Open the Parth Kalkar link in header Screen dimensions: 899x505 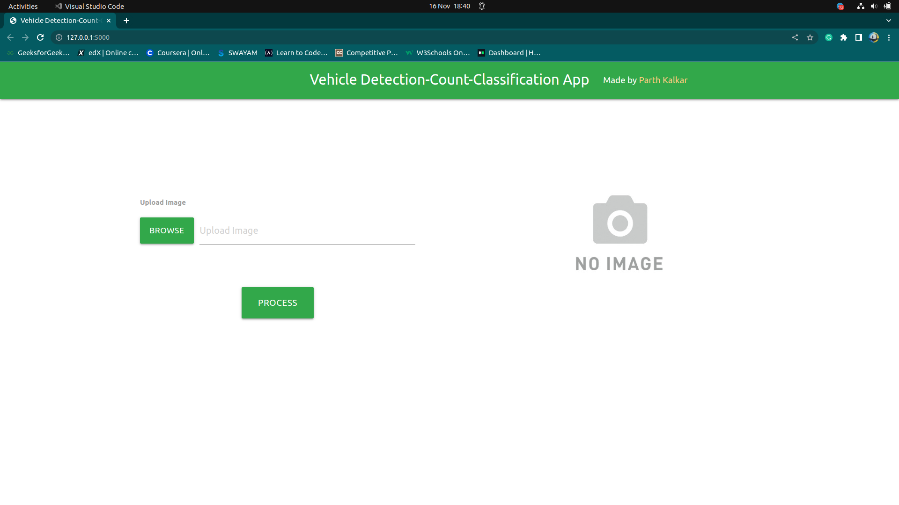click(x=663, y=80)
